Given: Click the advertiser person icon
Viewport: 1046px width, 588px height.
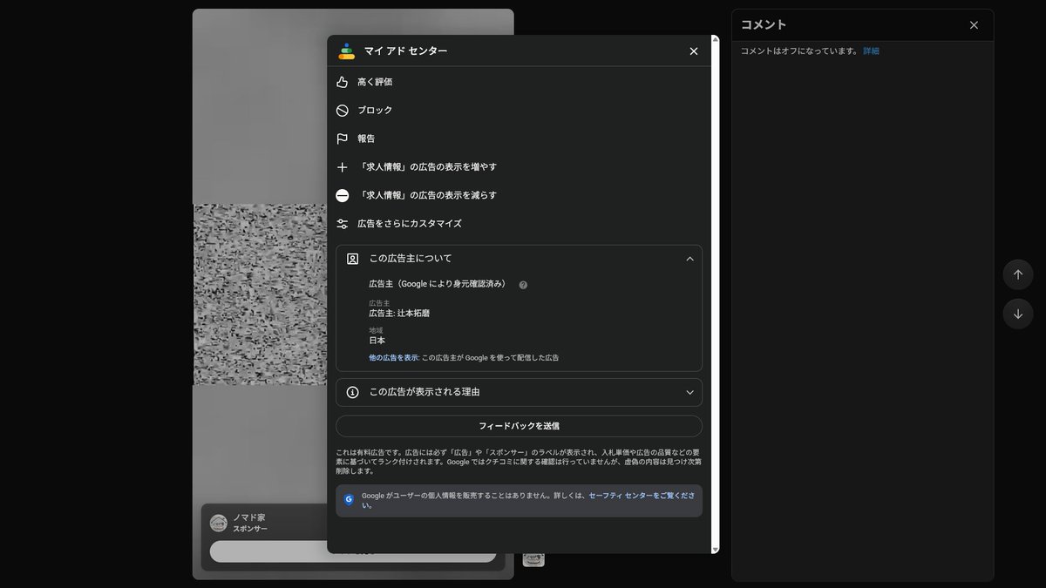Looking at the screenshot, I should tap(352, 259).
